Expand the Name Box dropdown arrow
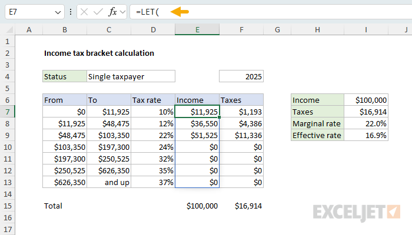Image resolution: width=412 pixels, height=235 pixels. (58, 12)
